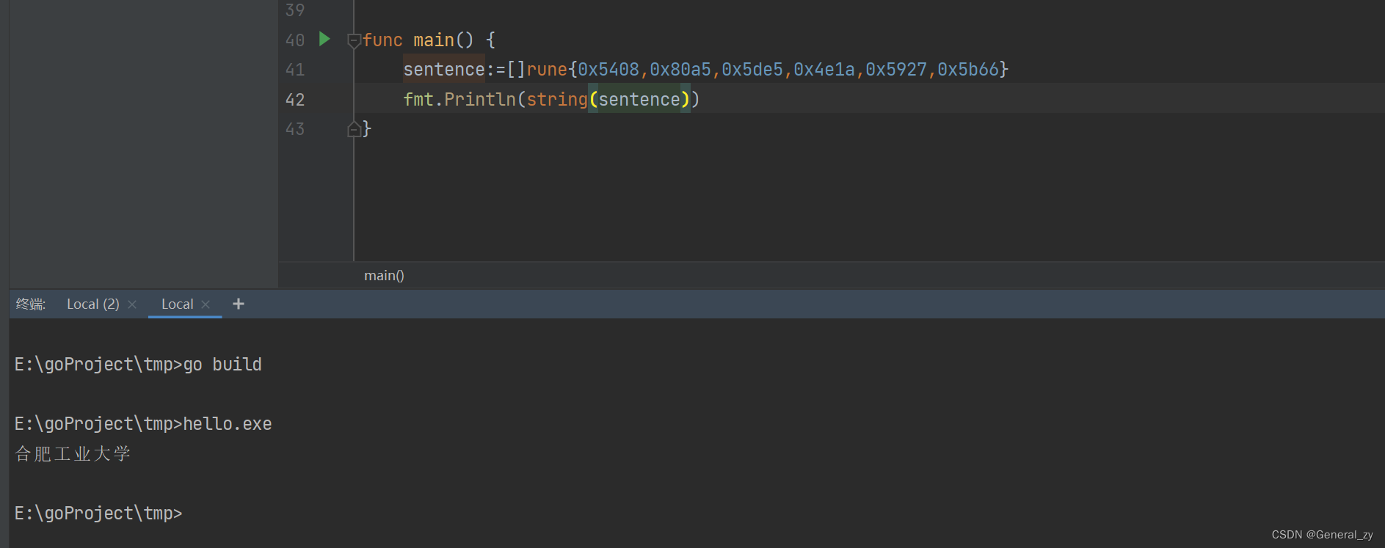Click hex value 0x5927 in code
This screenshot has height=548, width=1385.
click(896, 70)
